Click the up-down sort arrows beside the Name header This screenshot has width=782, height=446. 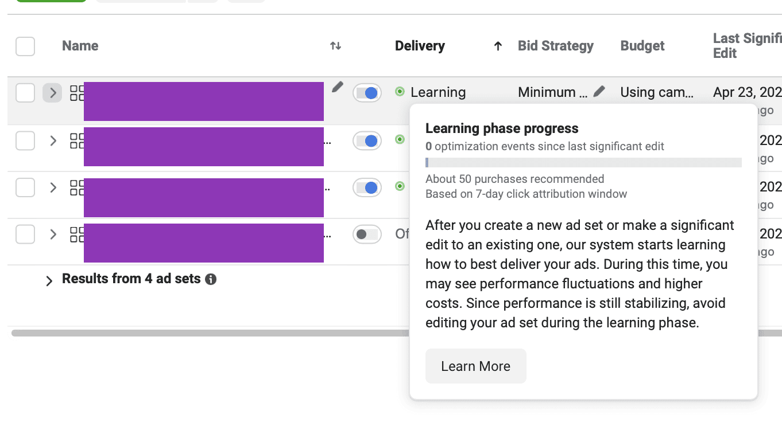point(336,46)
